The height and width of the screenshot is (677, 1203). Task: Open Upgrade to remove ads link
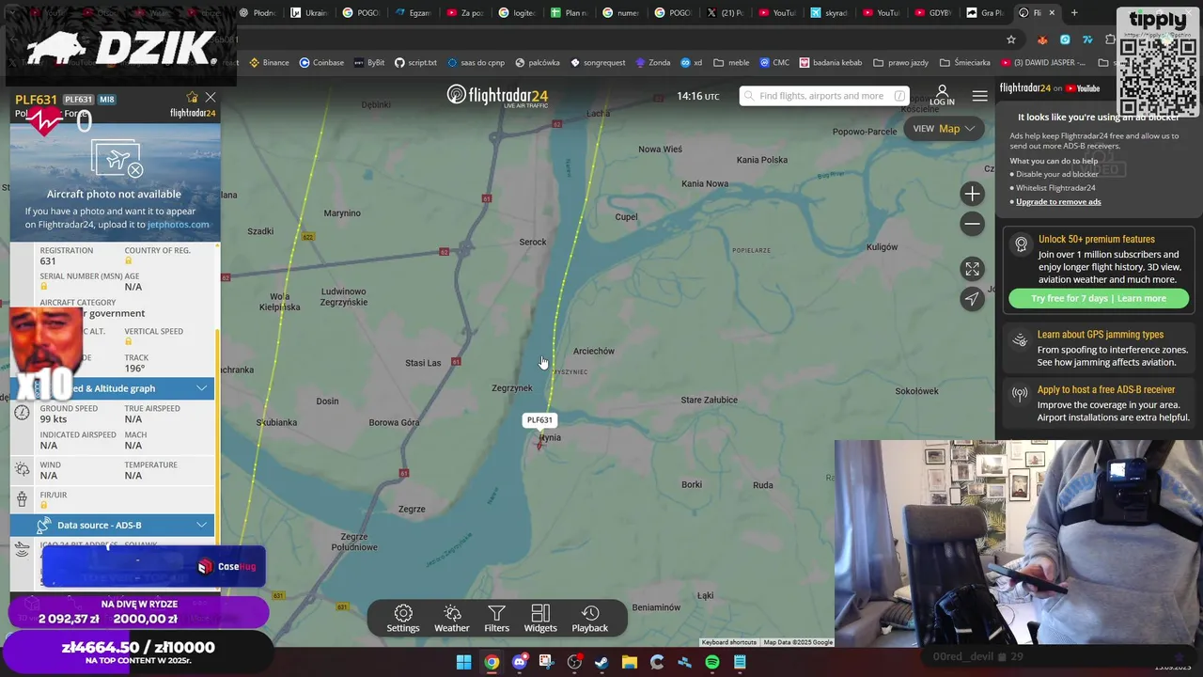pyautogui.click(x=1058, y=201)
